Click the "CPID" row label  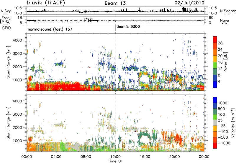pos(6,28)
